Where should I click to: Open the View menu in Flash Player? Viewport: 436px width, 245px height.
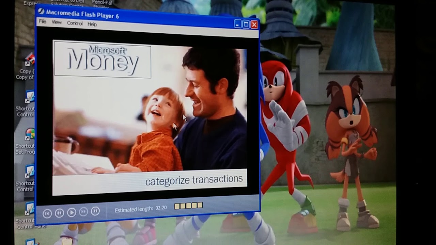(57, 22)
